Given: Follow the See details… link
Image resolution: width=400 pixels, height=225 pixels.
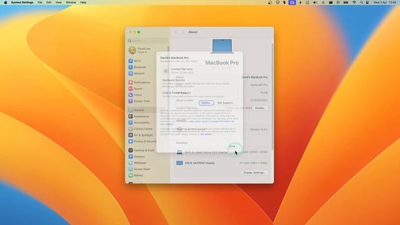Looking at the screenshot, I should point(206,134).
